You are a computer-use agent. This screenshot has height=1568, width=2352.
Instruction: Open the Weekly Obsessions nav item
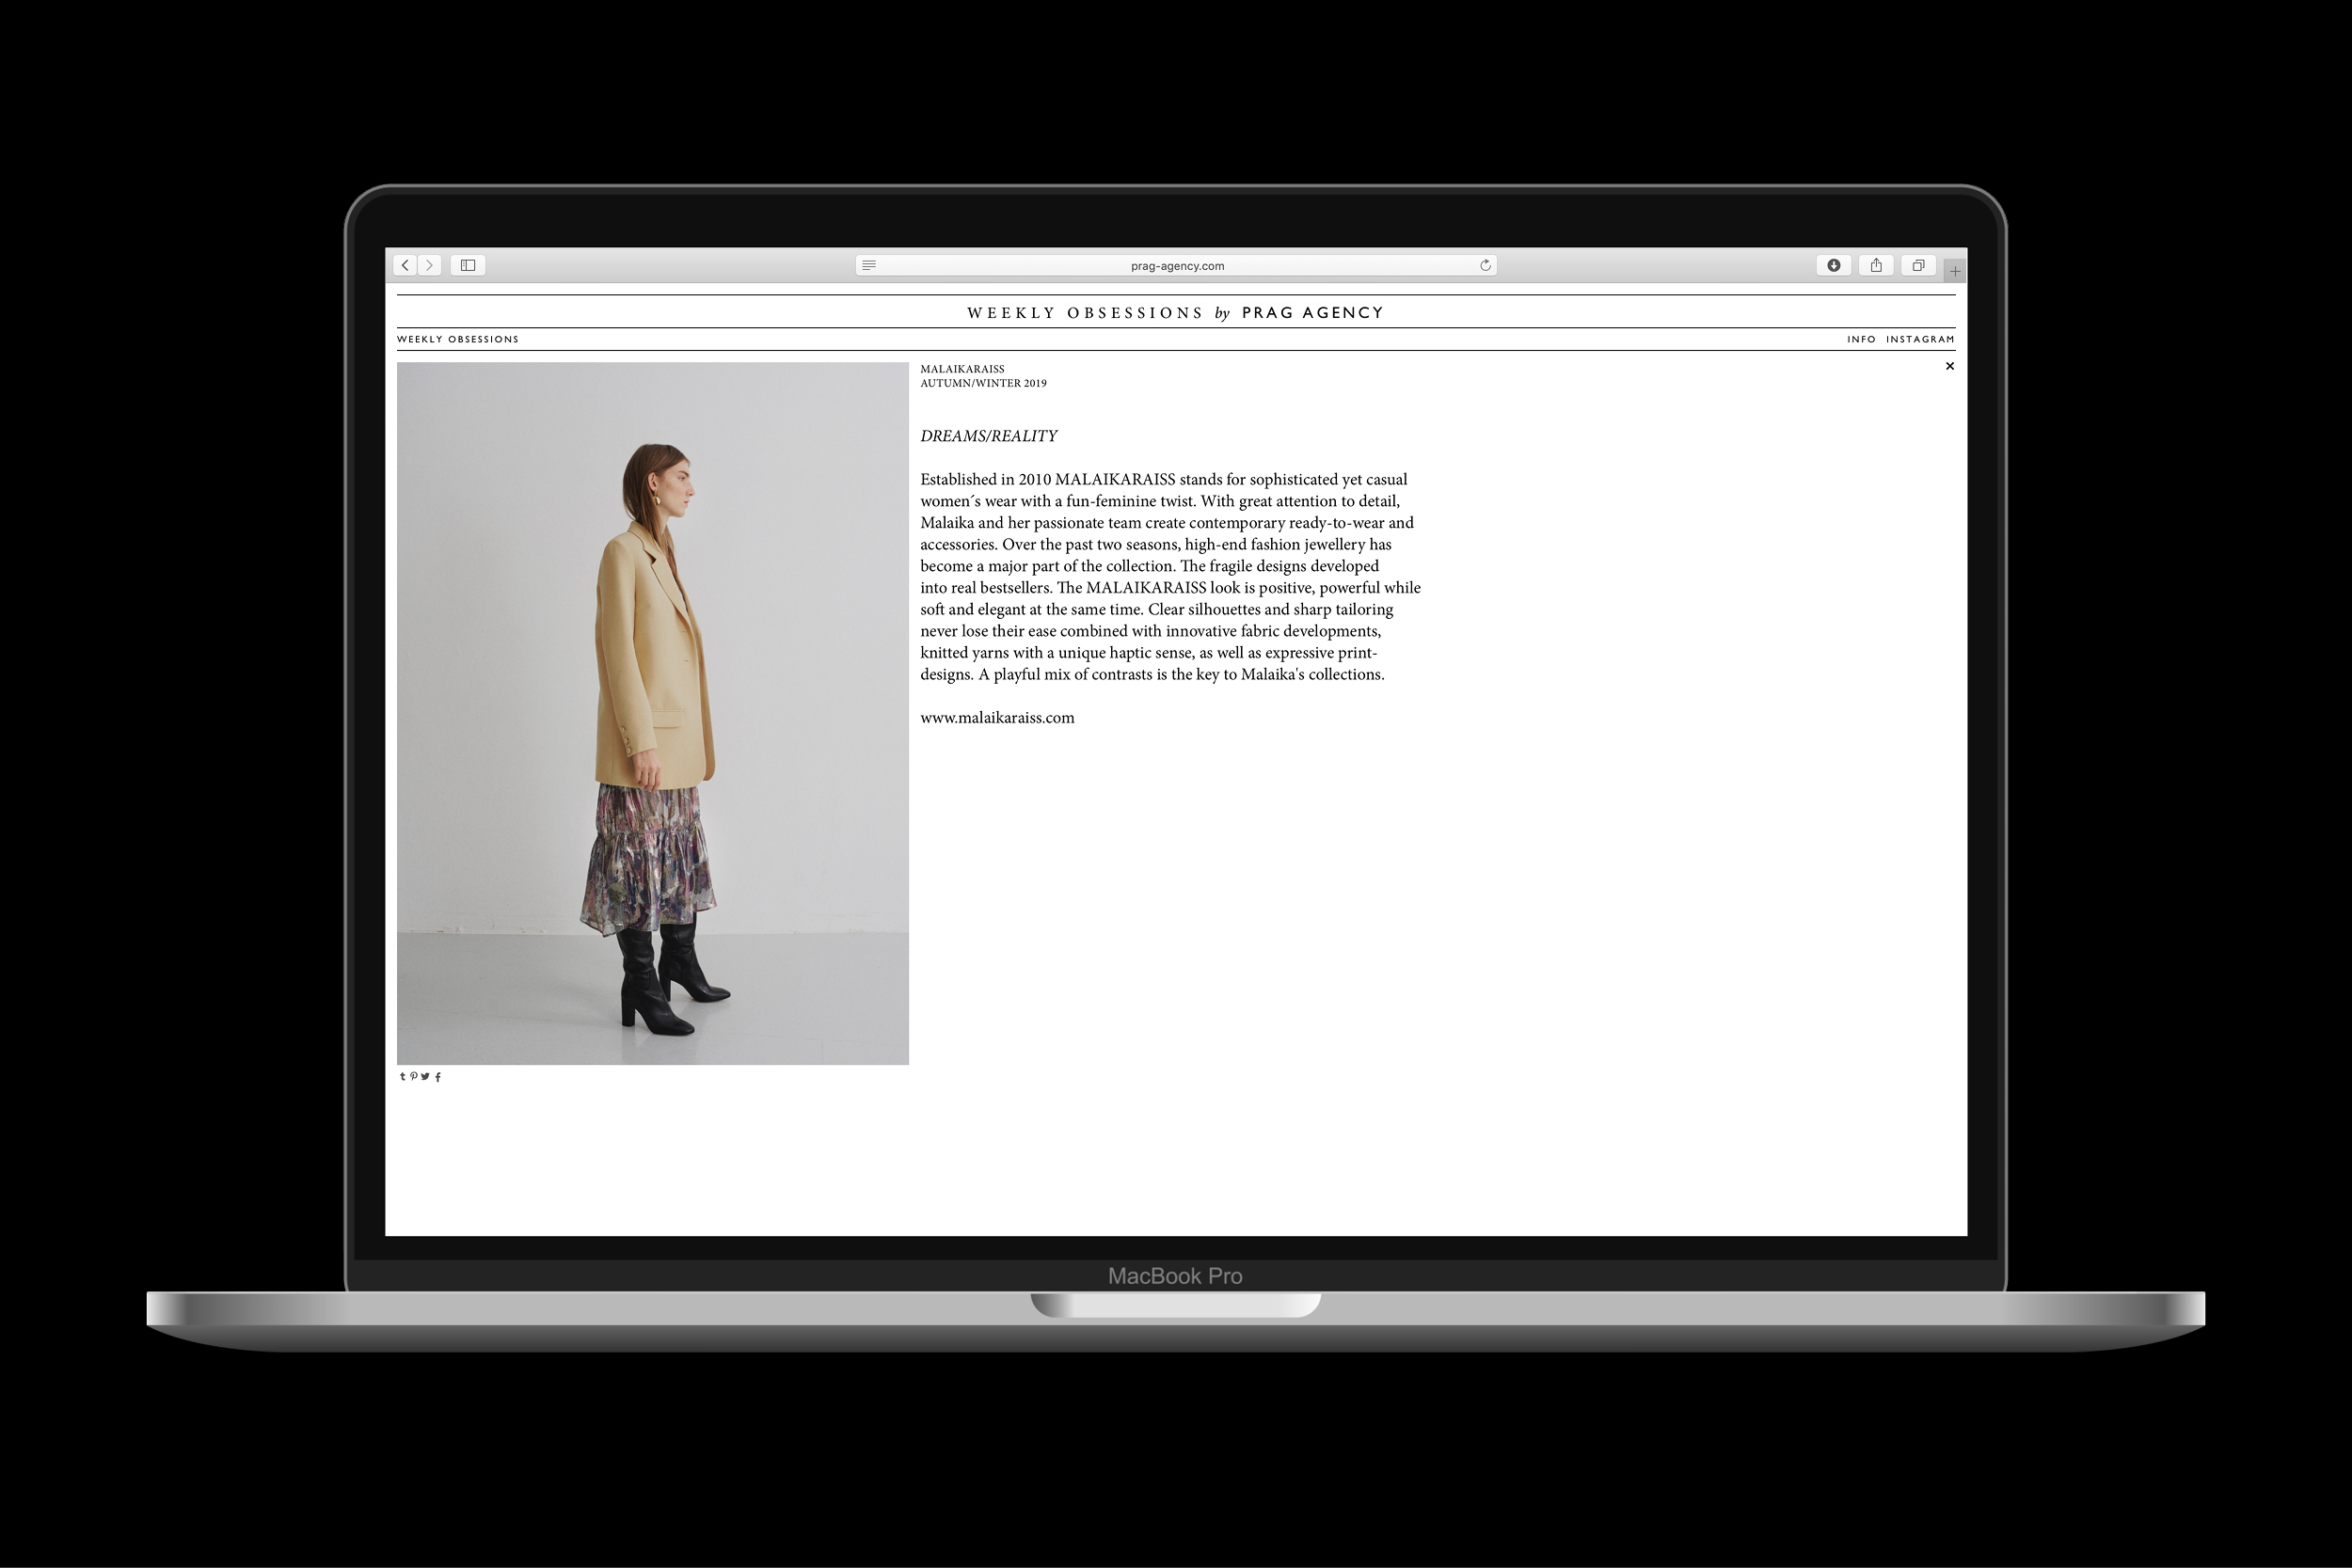click(x=458, y=339)
